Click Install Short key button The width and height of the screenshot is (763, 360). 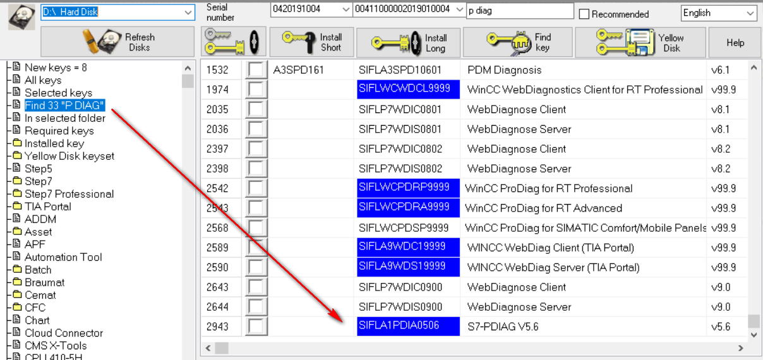pos(312,42)
